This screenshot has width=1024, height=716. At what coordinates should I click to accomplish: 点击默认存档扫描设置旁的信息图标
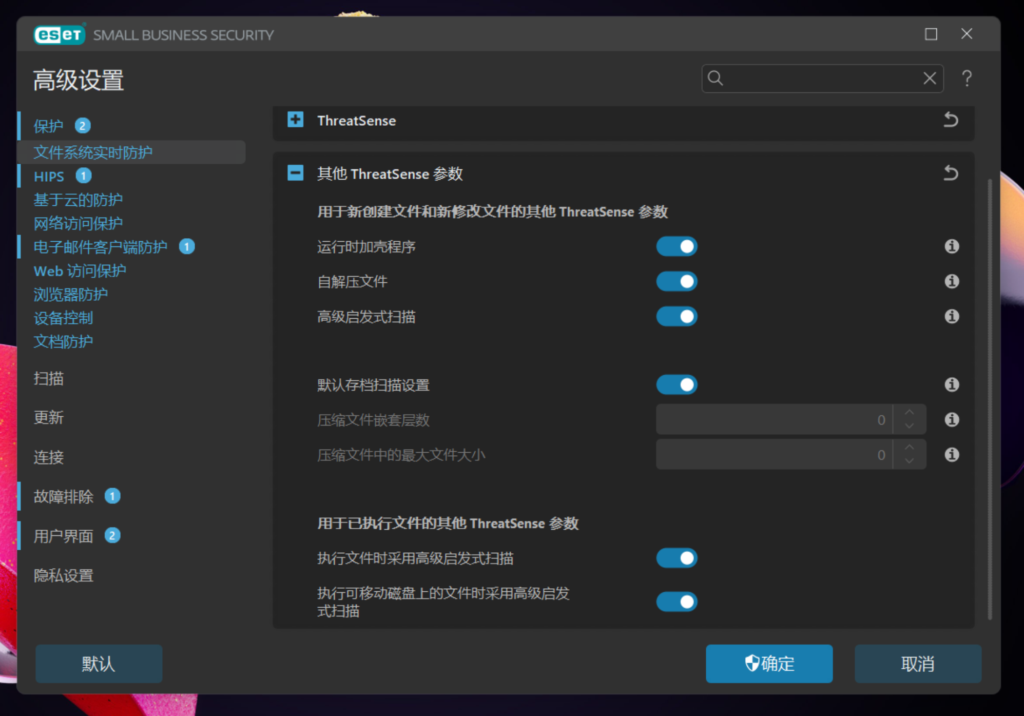tap(951, 384)
